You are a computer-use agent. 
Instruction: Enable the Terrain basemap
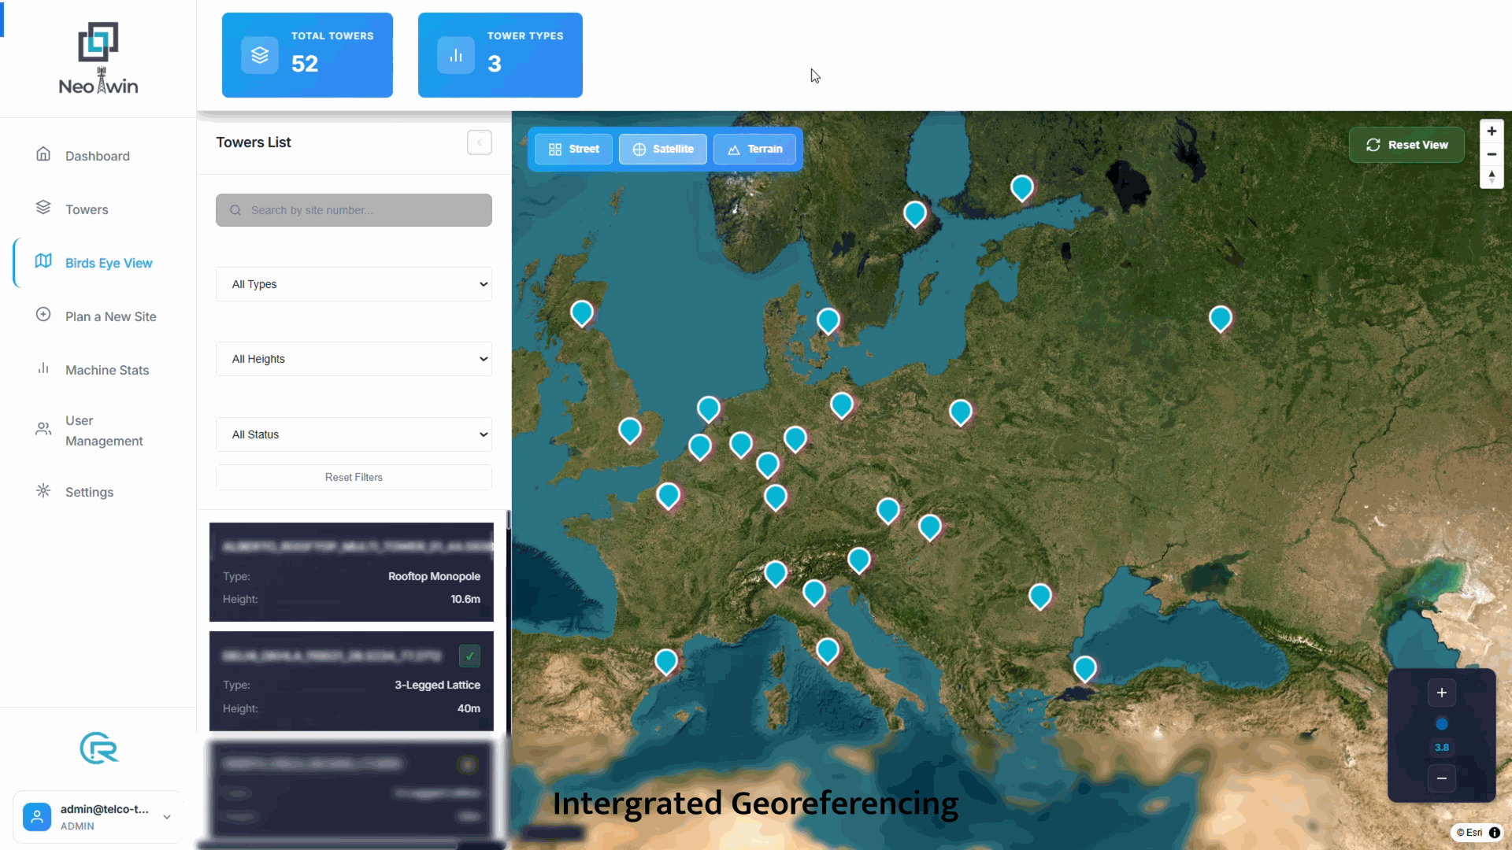click(755, 149)
